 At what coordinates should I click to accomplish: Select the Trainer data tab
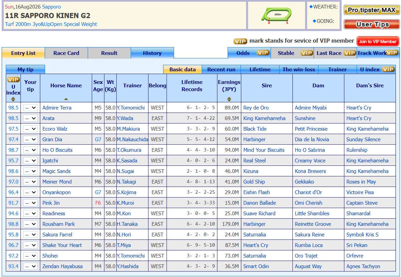tap(337, 69)
